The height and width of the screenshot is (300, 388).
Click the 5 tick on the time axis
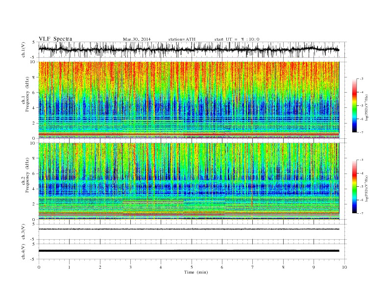(192, 267)
